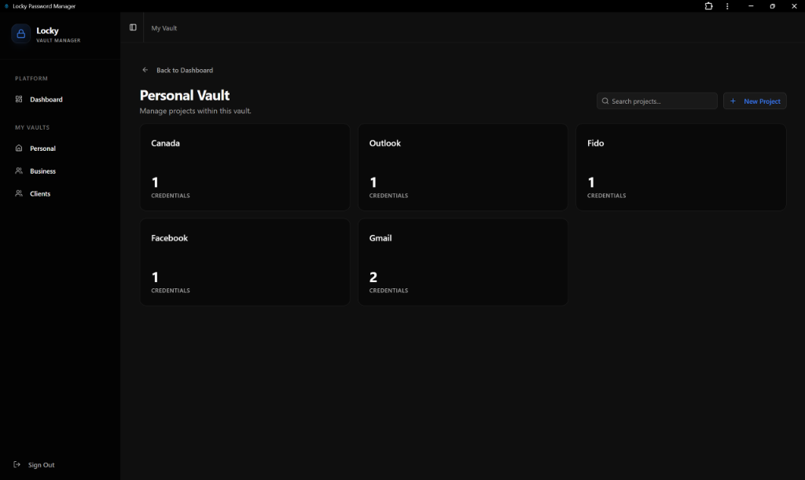
Task: Click the magnifier icon in search field
Action: coord(605,101)
